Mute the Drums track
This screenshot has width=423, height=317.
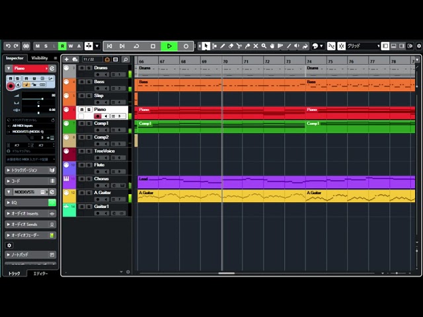(x=82, y=68)
